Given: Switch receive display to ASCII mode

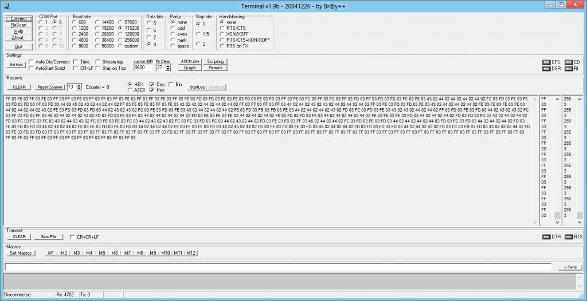Looking at the screenshot, I should pos(130,90).
